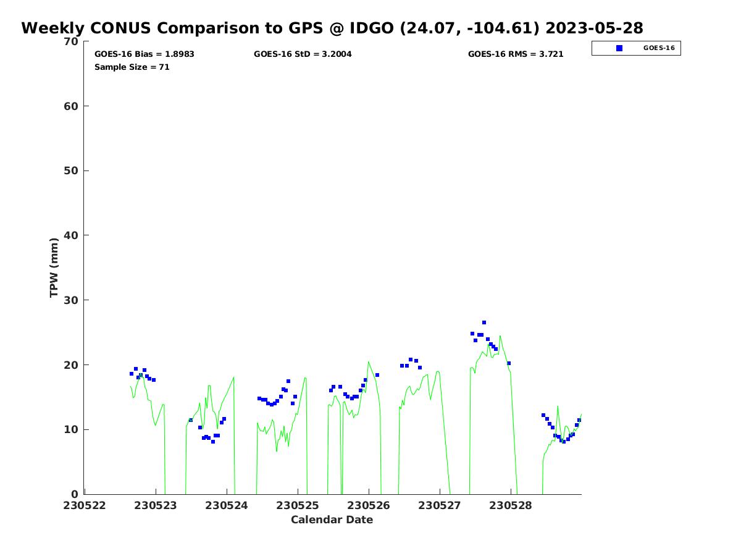
Task: Click the 230526 date tick label
Action: [x=369, y=505]
